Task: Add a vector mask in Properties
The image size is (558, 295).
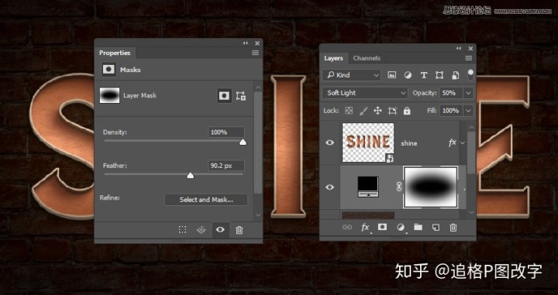Action: coord(241,96)
